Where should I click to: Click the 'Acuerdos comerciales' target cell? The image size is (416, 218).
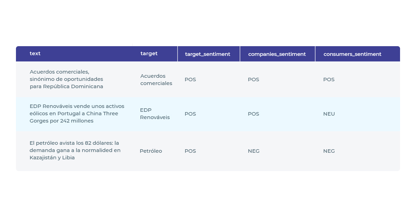tap(156, 79)
